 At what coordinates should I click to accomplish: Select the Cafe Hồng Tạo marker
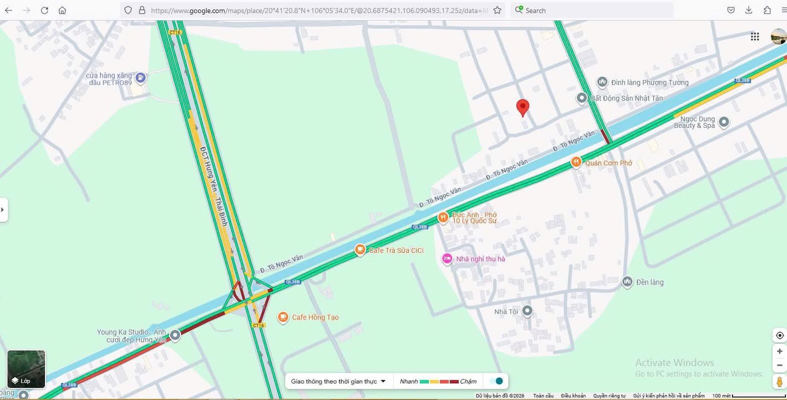(283, 317)
